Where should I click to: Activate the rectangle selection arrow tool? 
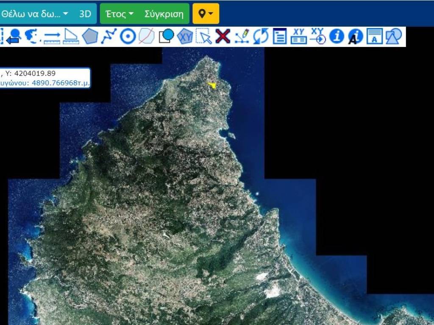click(204, 36)
